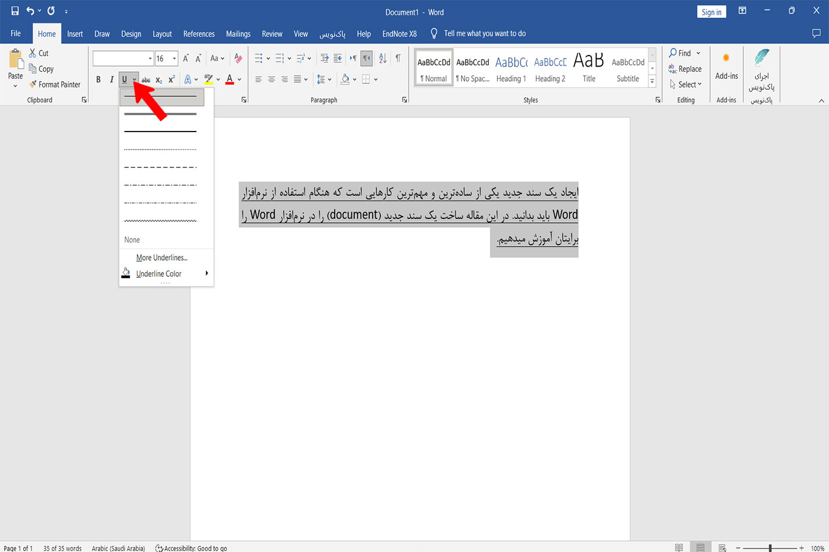Open the Add-ins button
The image size is (829, 552).
pyautogui.click(x=726, y=67)
